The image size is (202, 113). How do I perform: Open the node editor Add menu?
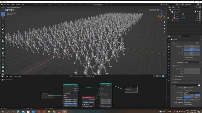[x=15, y=76]
